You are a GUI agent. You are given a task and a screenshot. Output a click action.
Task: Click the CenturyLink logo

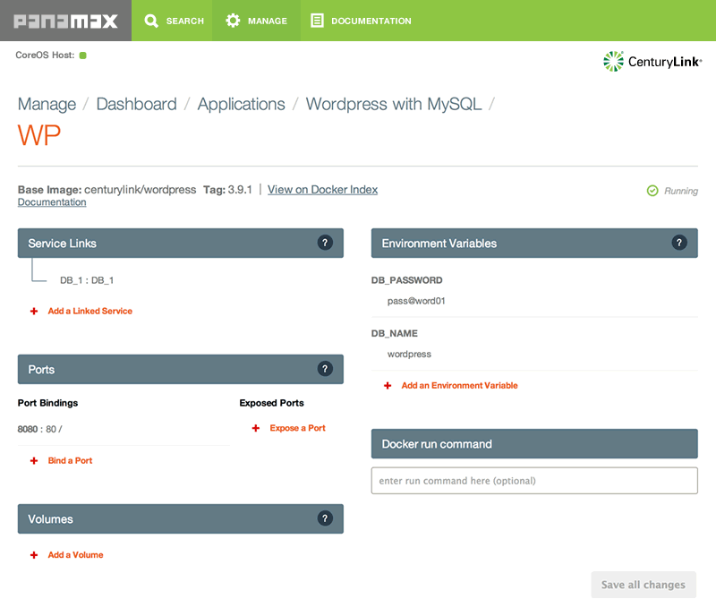click(x=652, y=61)
